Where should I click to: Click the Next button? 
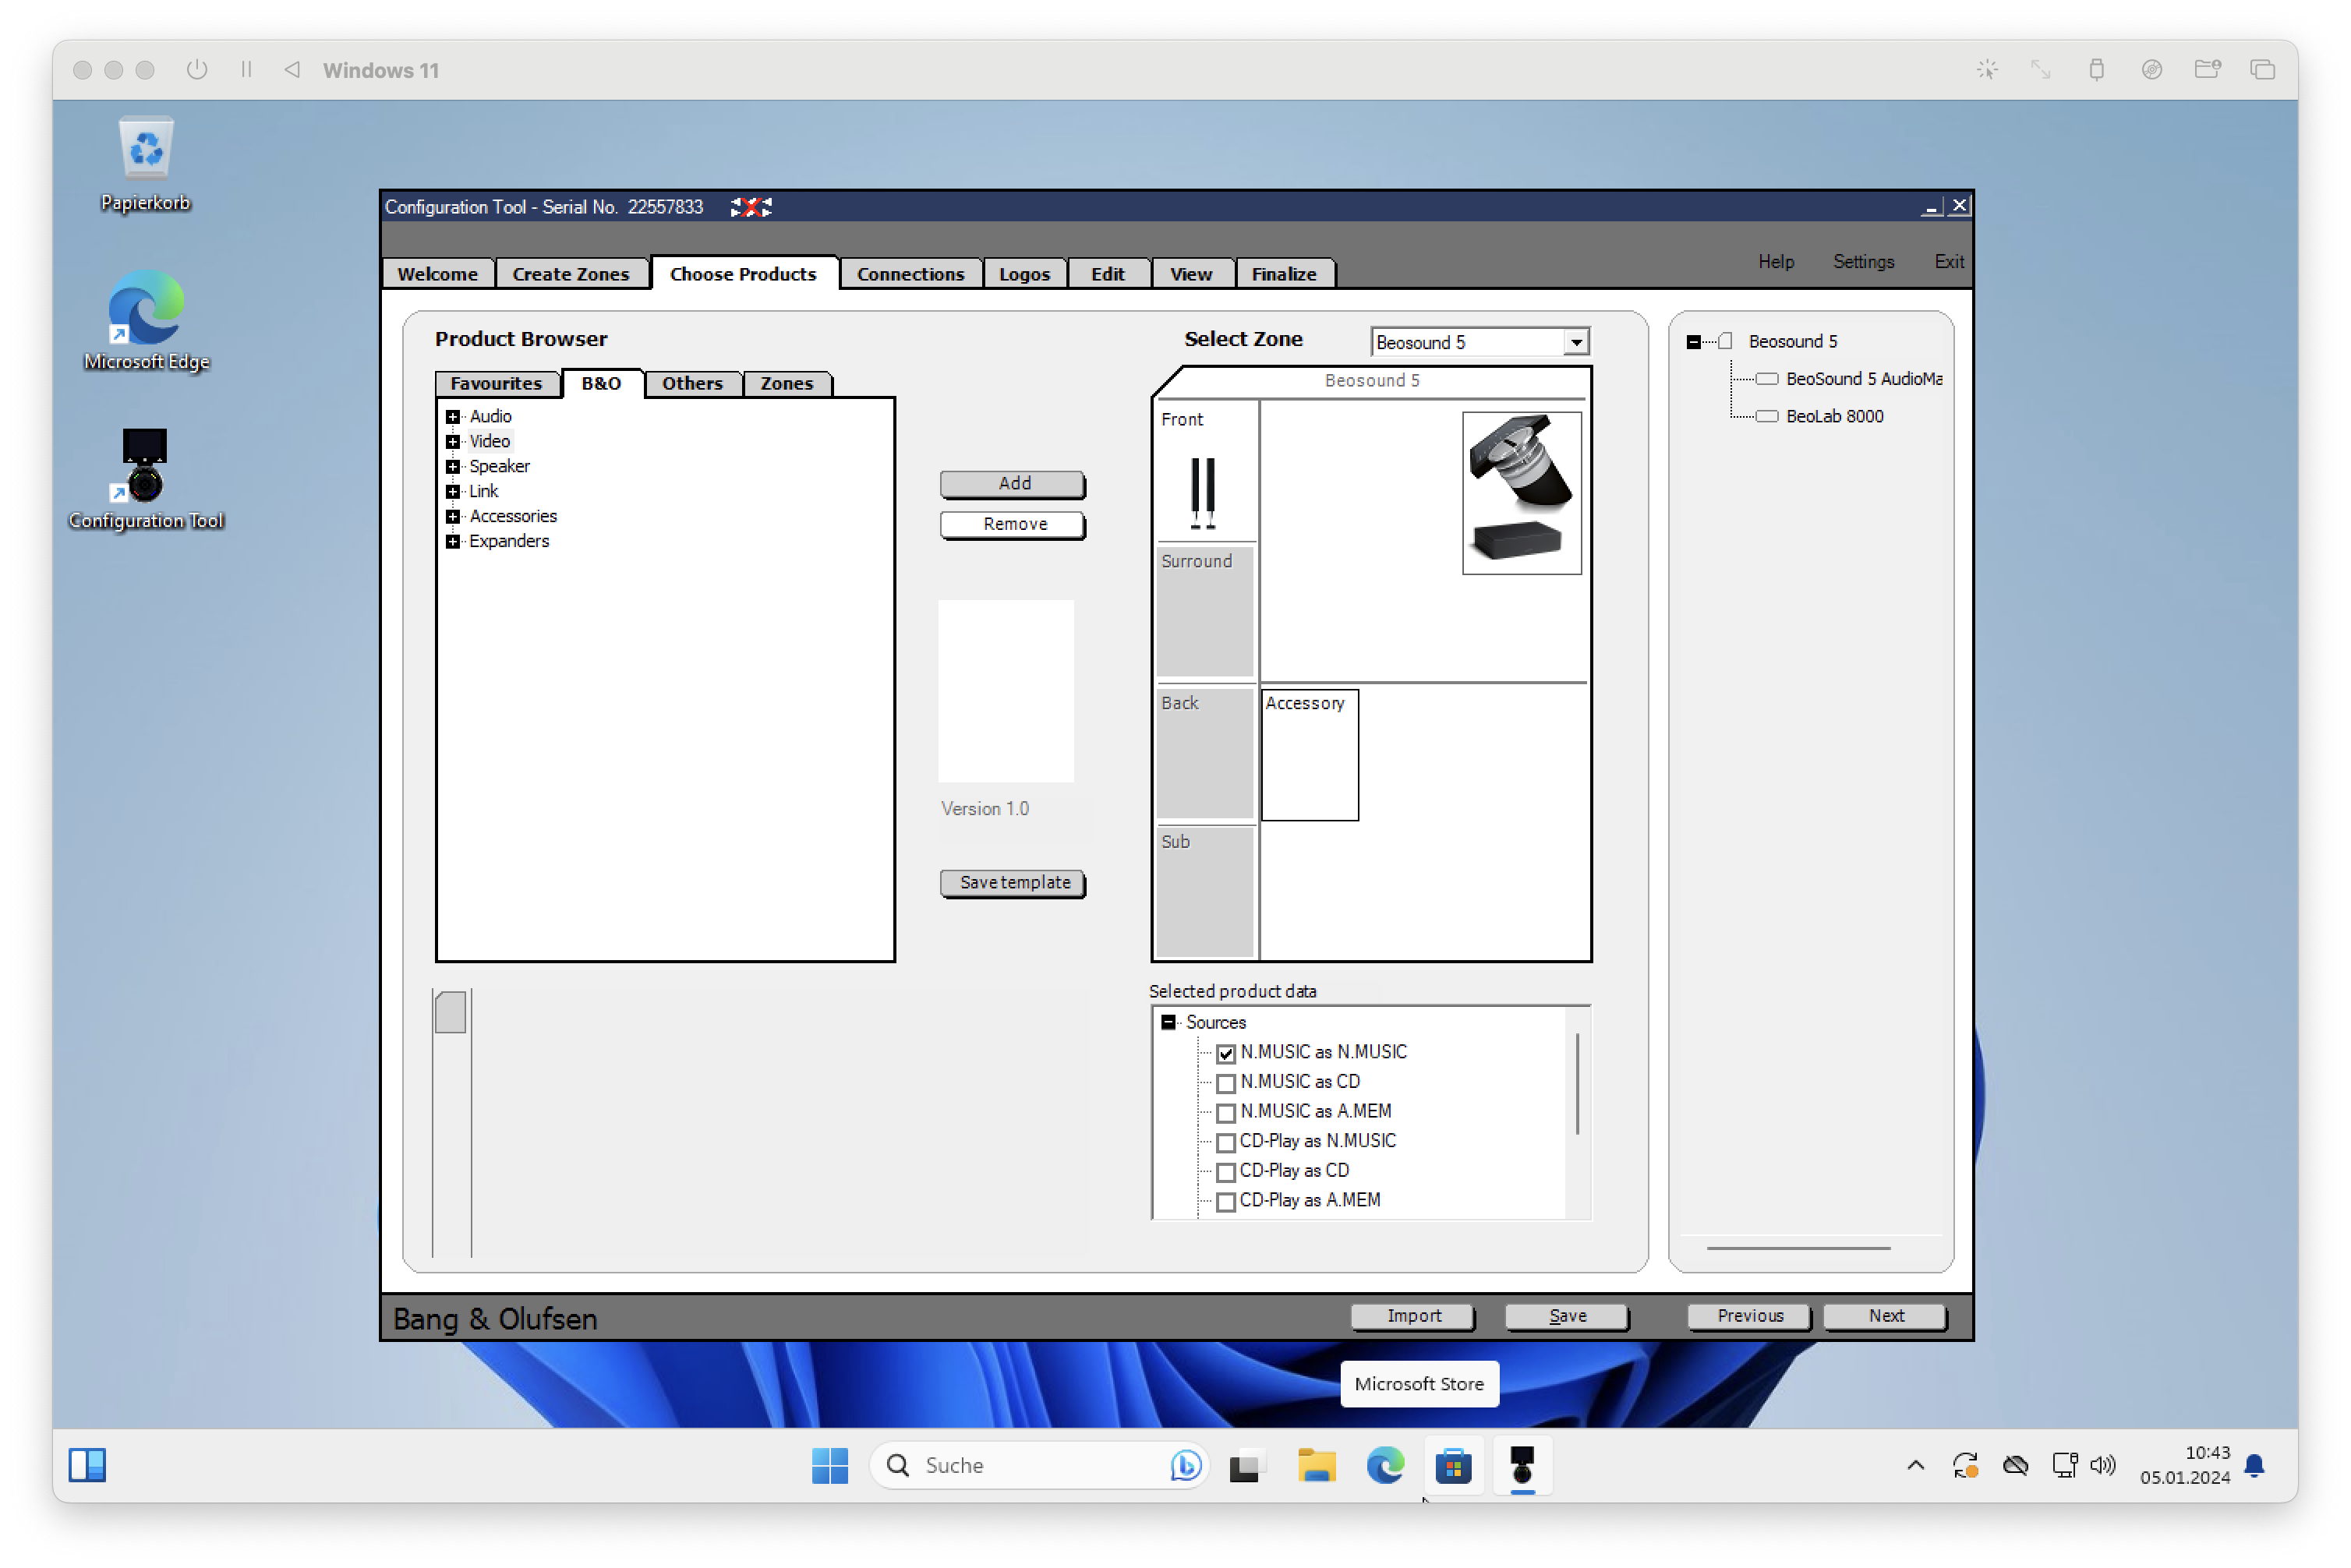[1885, 1316]
